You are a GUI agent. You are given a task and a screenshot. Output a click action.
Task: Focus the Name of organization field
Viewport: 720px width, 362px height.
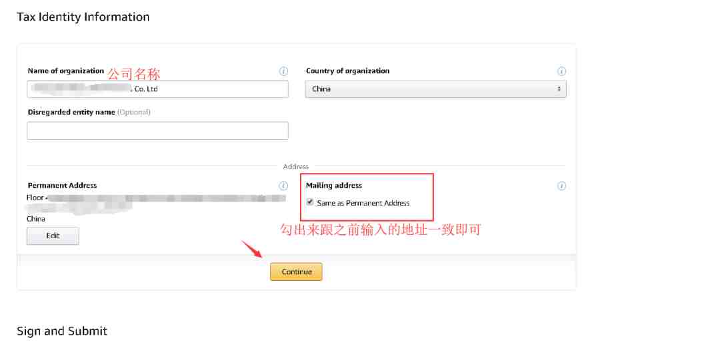tap(157, 89)
